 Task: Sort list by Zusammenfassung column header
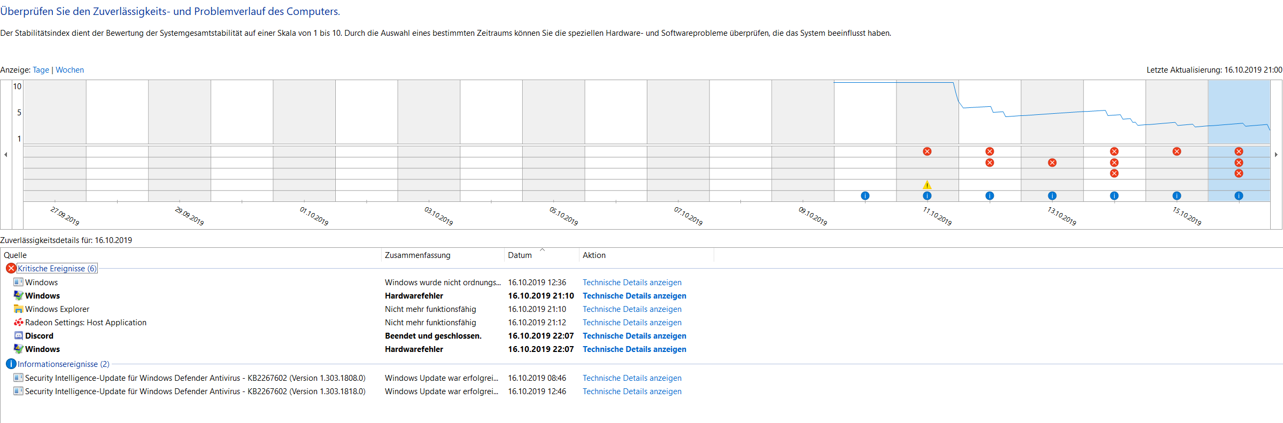pyautogui.click(x=443, y=255)
